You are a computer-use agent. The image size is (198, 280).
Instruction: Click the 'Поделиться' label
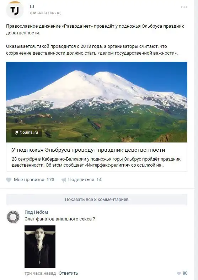point(81,180)
